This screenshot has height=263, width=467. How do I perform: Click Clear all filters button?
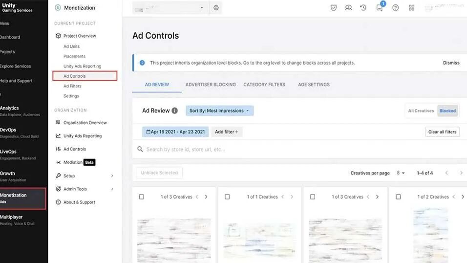(442, 132)
